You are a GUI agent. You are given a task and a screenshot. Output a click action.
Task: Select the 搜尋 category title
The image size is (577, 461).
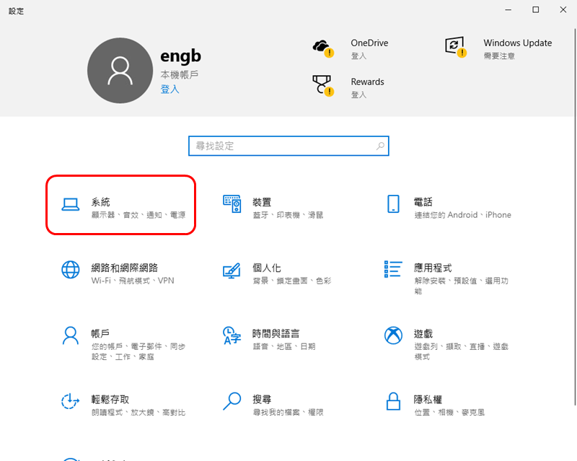pyautogui.click(x=262, y=400)
